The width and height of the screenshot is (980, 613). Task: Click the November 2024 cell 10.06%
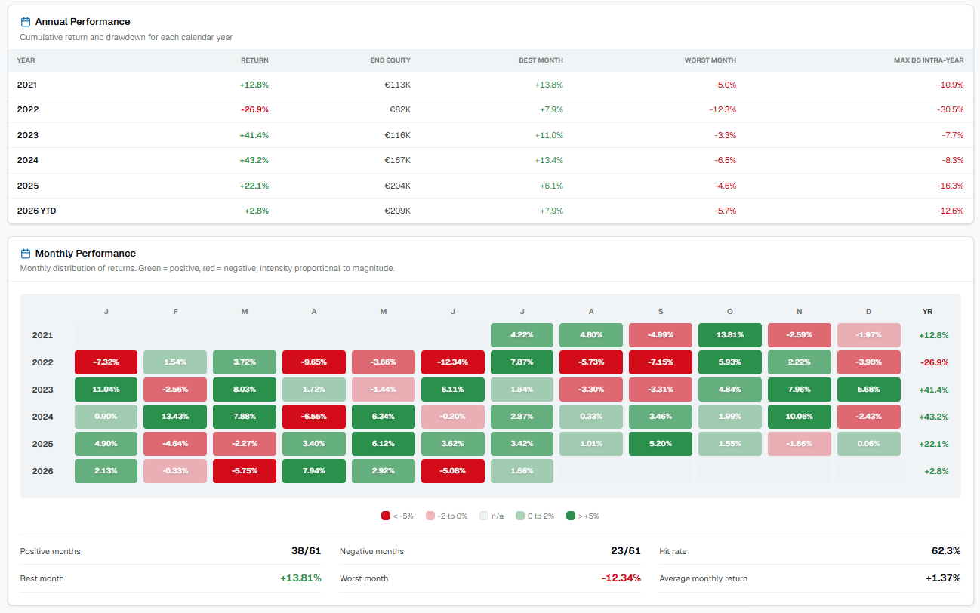pos(800,417)
